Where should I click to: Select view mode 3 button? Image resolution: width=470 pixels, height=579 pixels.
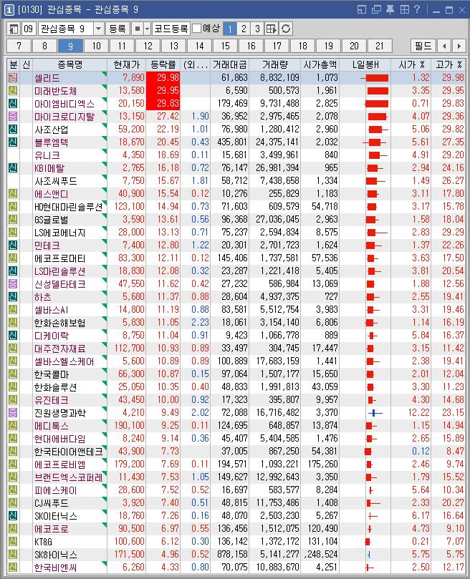[257, 29]
